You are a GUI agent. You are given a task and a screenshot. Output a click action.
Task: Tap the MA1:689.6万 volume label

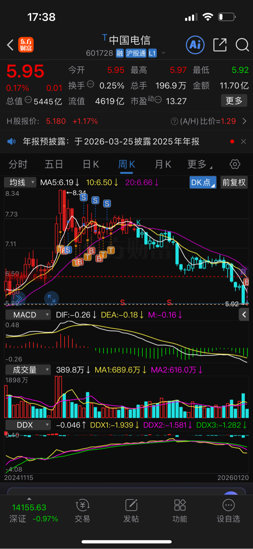(x=121, y=370)
